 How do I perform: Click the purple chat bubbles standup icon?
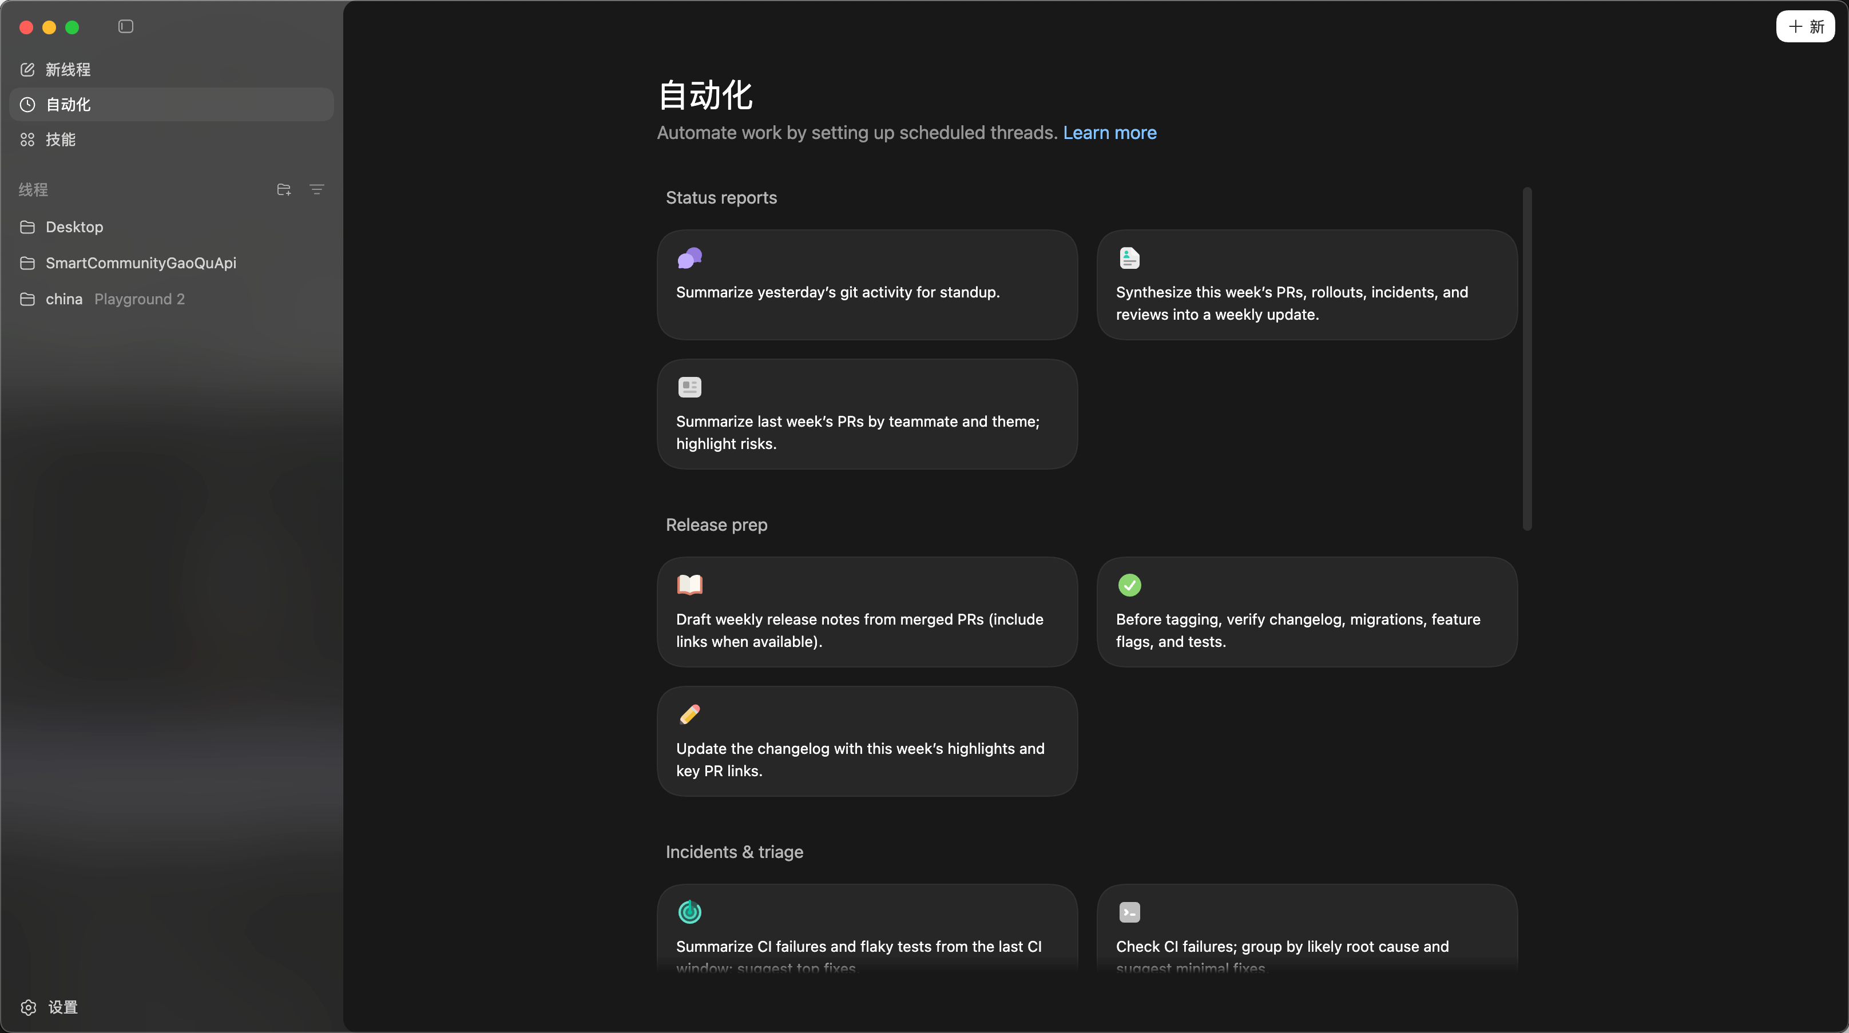tap(689, 258)
